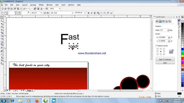The image size is (184, 103).
Task: Open Firefox from the Windows taskbar
Action: [37, 100]
